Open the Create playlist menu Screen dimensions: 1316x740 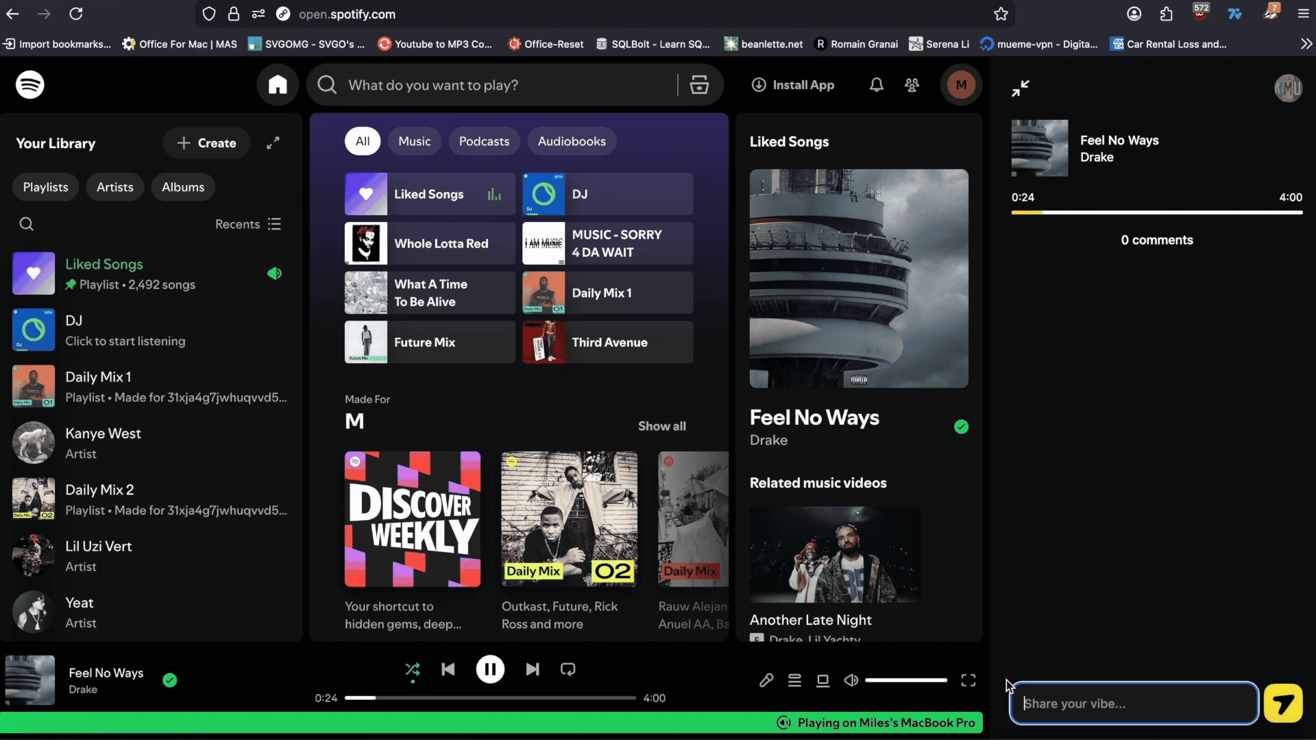[206, 143]
